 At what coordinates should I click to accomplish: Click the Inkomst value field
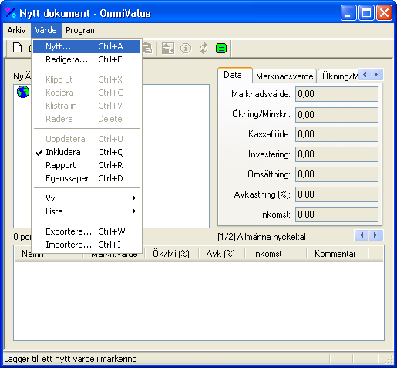point(337,214)
